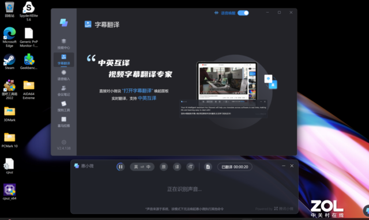Minimize the subtitle translation bar
Viewport: 369px width, 220px height.
click(284, 166)
